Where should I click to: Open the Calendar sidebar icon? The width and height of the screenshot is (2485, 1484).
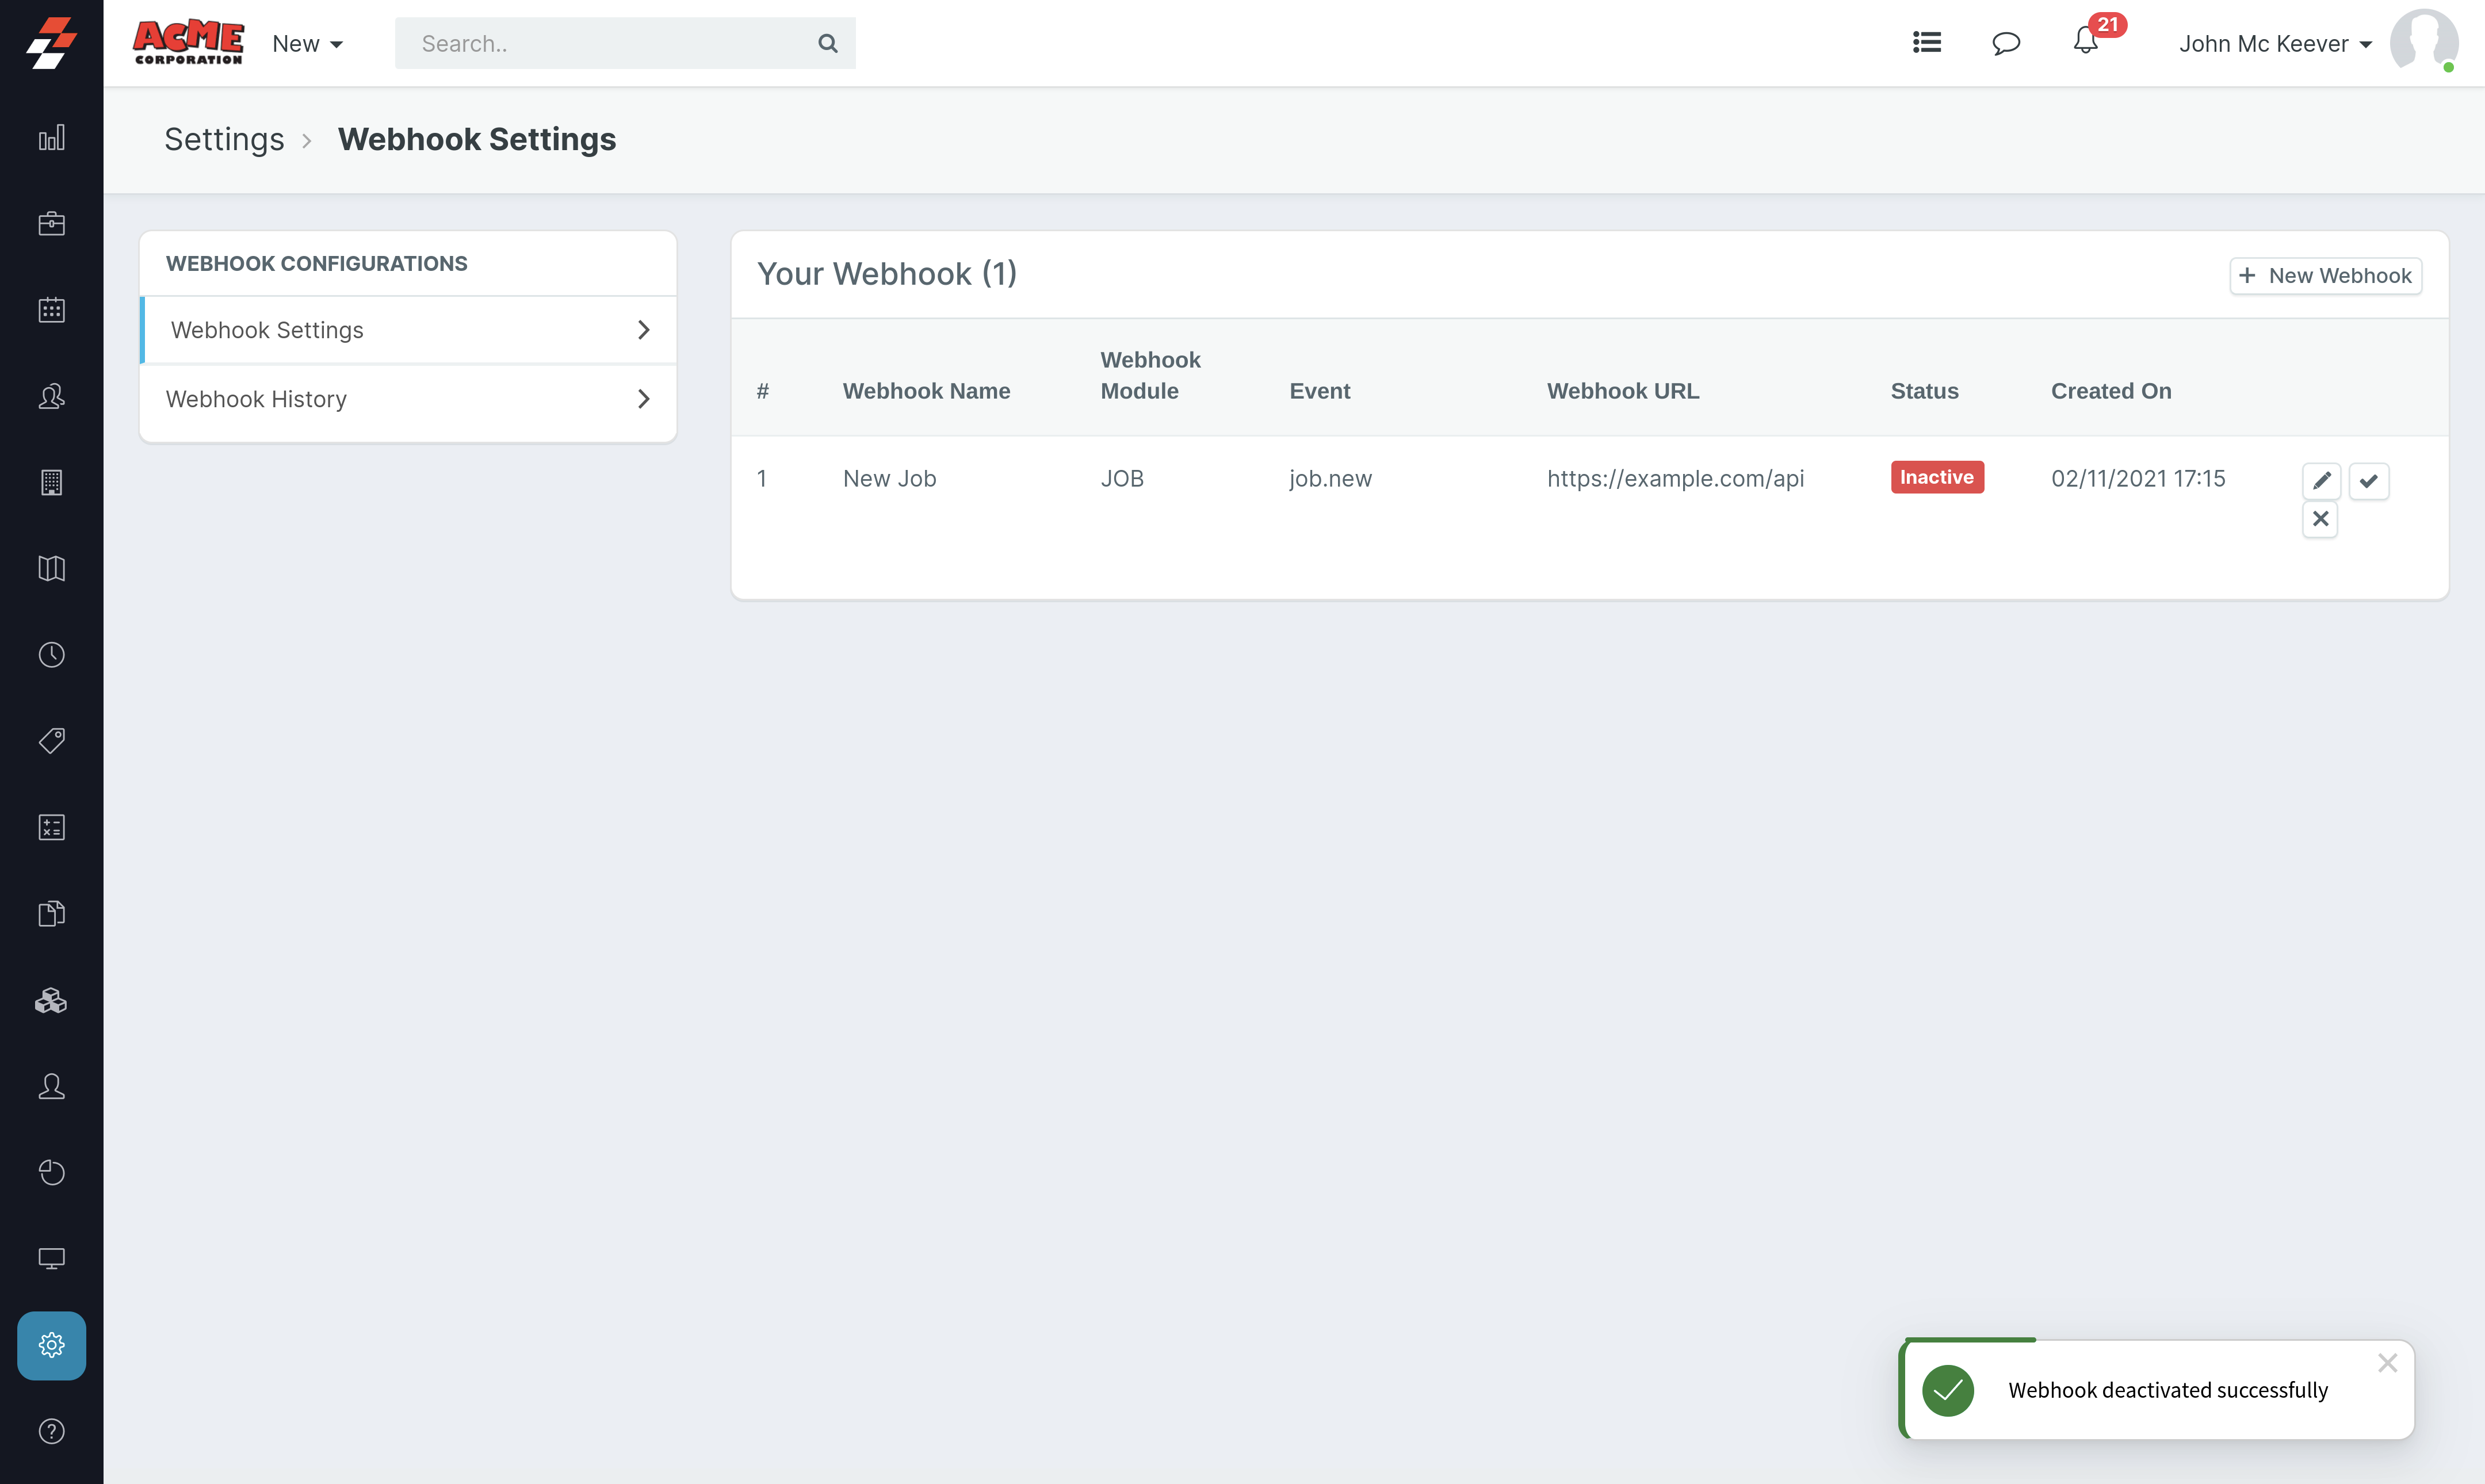tap(51, 310)
